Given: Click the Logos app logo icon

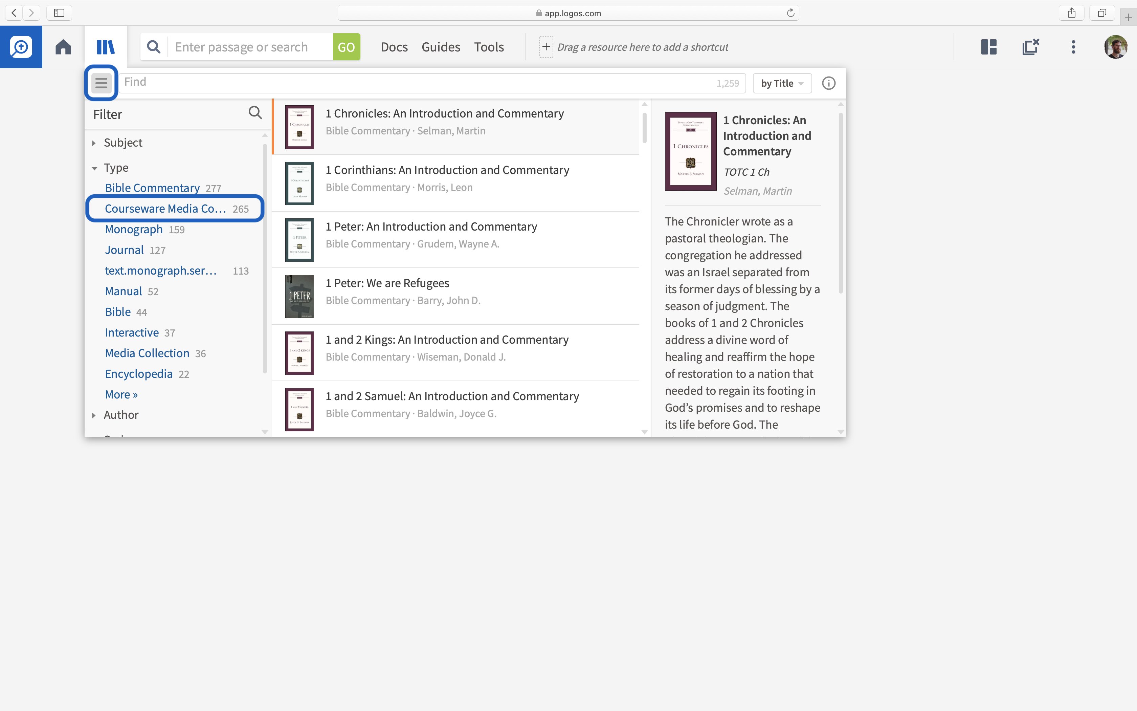Looking at the screenshot, I should tap(21, 47).
